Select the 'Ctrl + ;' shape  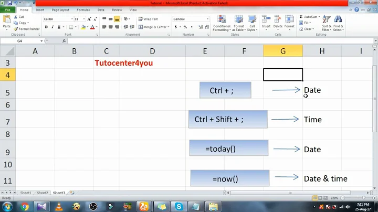point(225,90)
